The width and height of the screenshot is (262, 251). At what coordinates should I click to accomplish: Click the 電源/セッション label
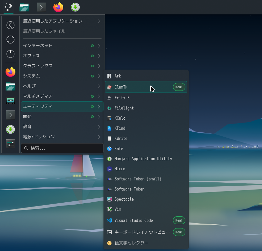click(39, 137)
